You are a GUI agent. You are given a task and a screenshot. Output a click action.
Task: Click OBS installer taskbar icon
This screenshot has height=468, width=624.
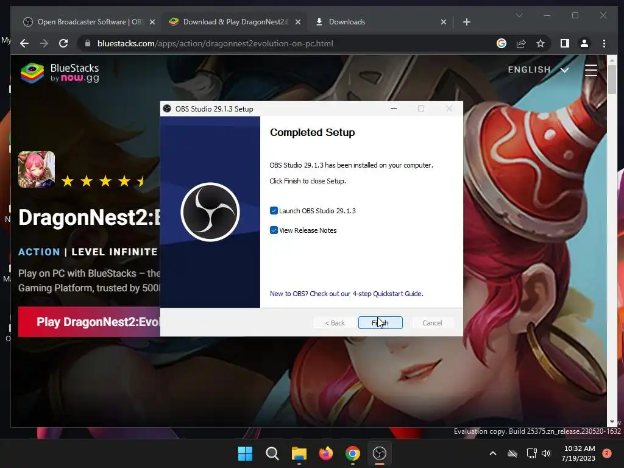pyautogui.click(x=380, y=453)
